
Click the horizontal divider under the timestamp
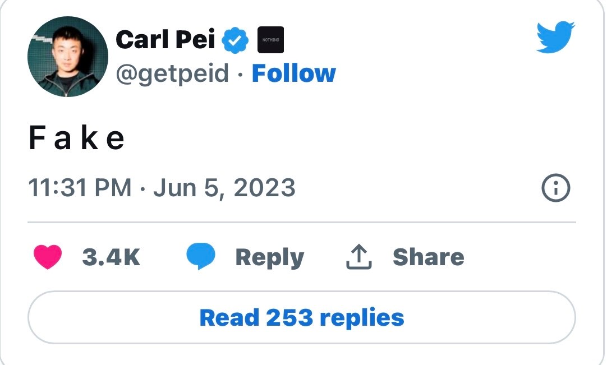(302, 223)
